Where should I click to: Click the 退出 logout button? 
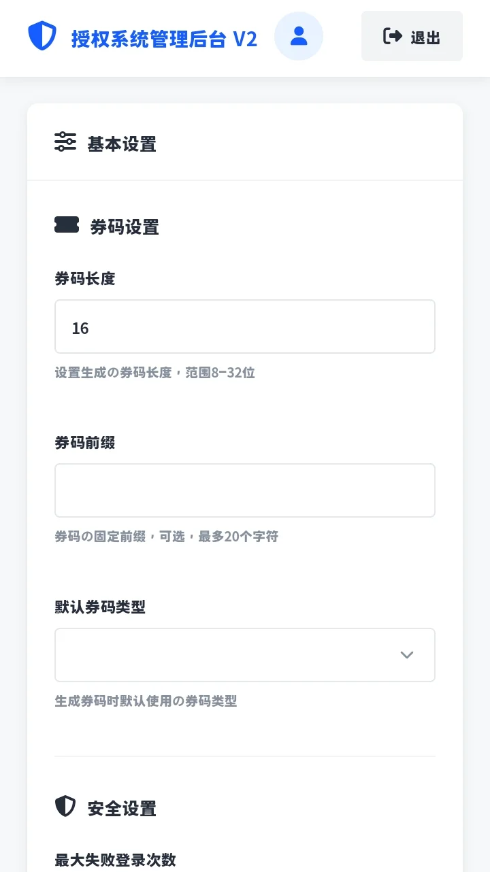(x=412, y=36)
